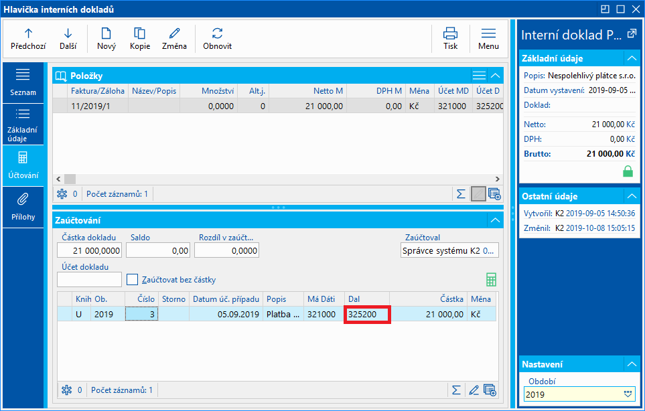The image size is (645, 411).
Task: Open the Období dropdown
Action: 628,394
